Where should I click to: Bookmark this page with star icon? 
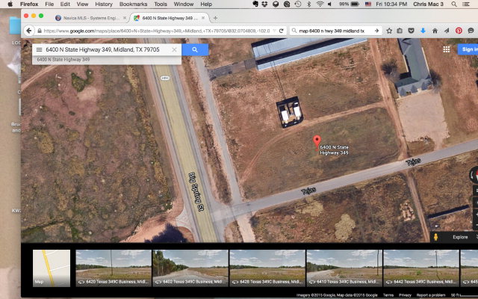pyautogui.click(x=389, y=31)
